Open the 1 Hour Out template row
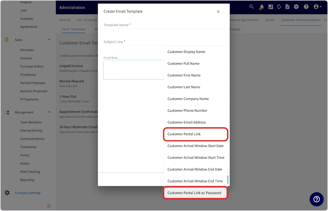 78,98
